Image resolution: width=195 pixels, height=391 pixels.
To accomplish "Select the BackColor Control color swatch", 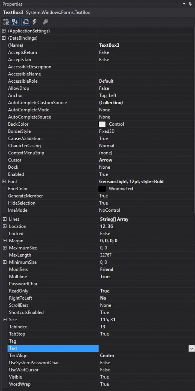I will (102, 124).
